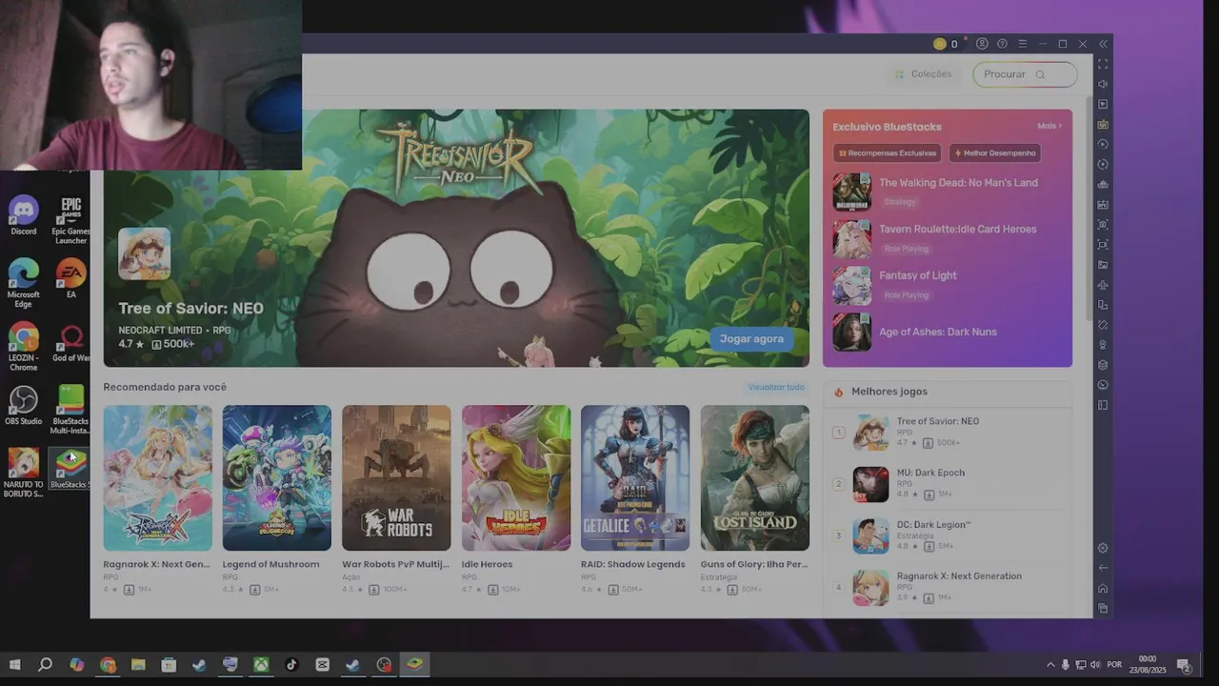Open Guns of Glory Lost Island thumbnail
Image resolution: width=1219 pixels, height=686 pixels.
click(755, 477)
